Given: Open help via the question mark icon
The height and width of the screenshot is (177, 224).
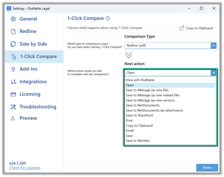Looking at the screenshot, I should coord(108,18).
